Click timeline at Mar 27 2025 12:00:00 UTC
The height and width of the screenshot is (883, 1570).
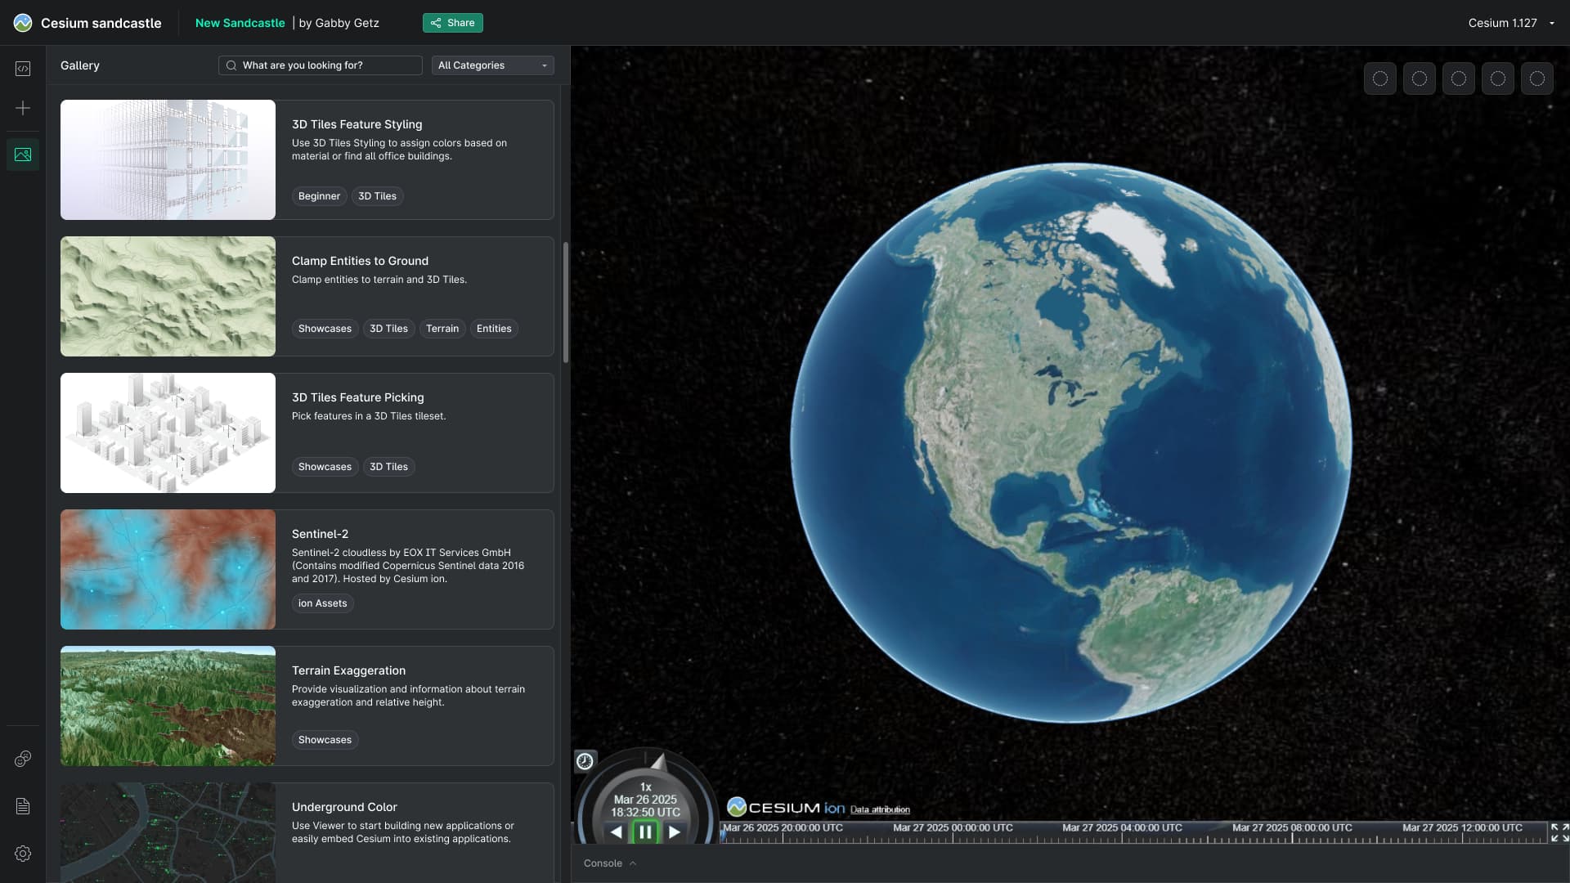[x=1462, y=827]
